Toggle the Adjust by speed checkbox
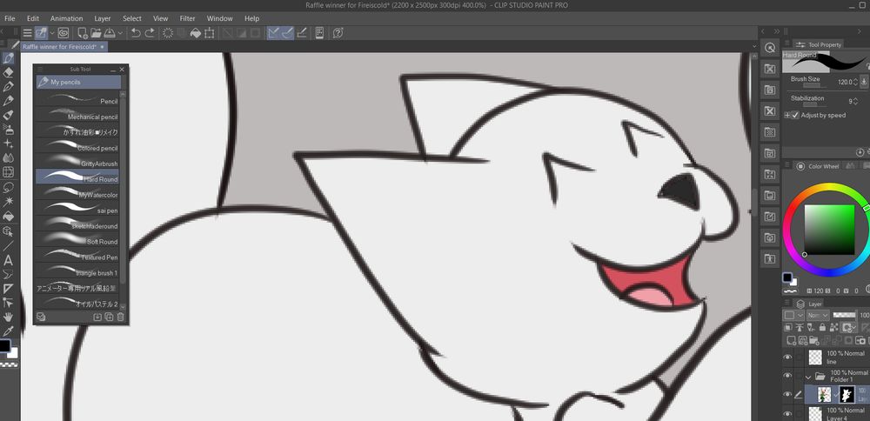Viewport: 870px width, 421px height. click(x=795, y=115)
